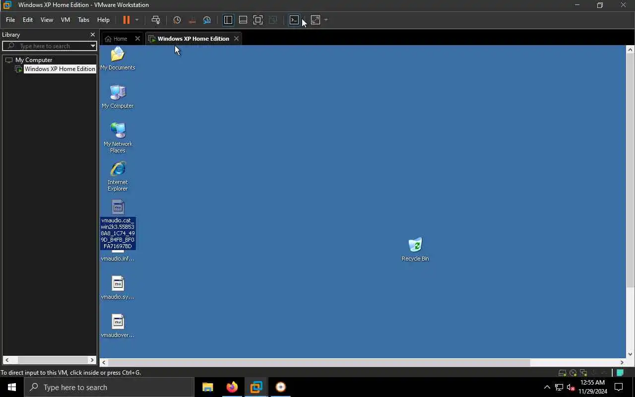Click the library panel scroll left arrow
The image size is (635, 397).
coord(7,360)
